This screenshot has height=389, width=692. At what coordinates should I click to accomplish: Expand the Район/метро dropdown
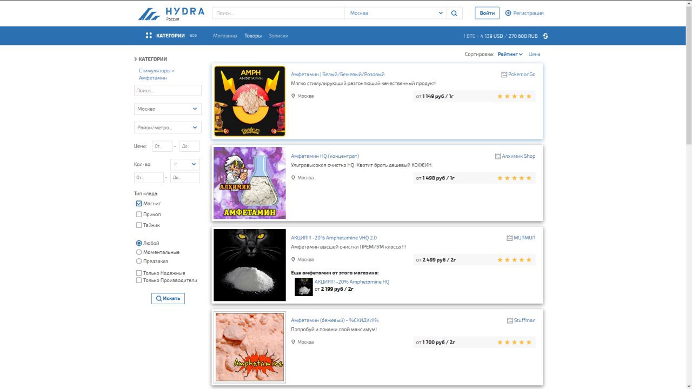coord(168,128)
